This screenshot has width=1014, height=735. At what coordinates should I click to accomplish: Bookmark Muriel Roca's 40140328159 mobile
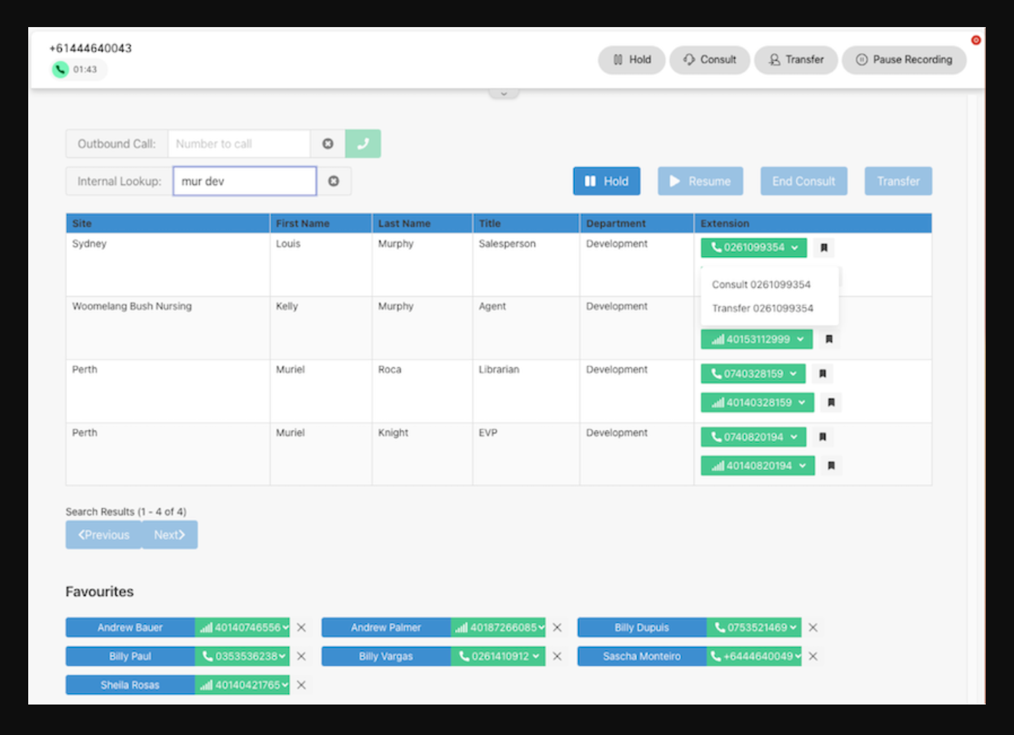click(x=831, y=403)
